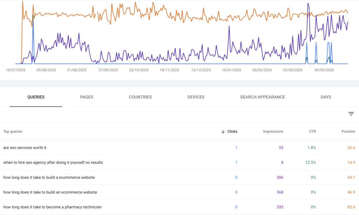Click chart date label 27/09/2025
The image size is (359, 215).
[108, 70]
